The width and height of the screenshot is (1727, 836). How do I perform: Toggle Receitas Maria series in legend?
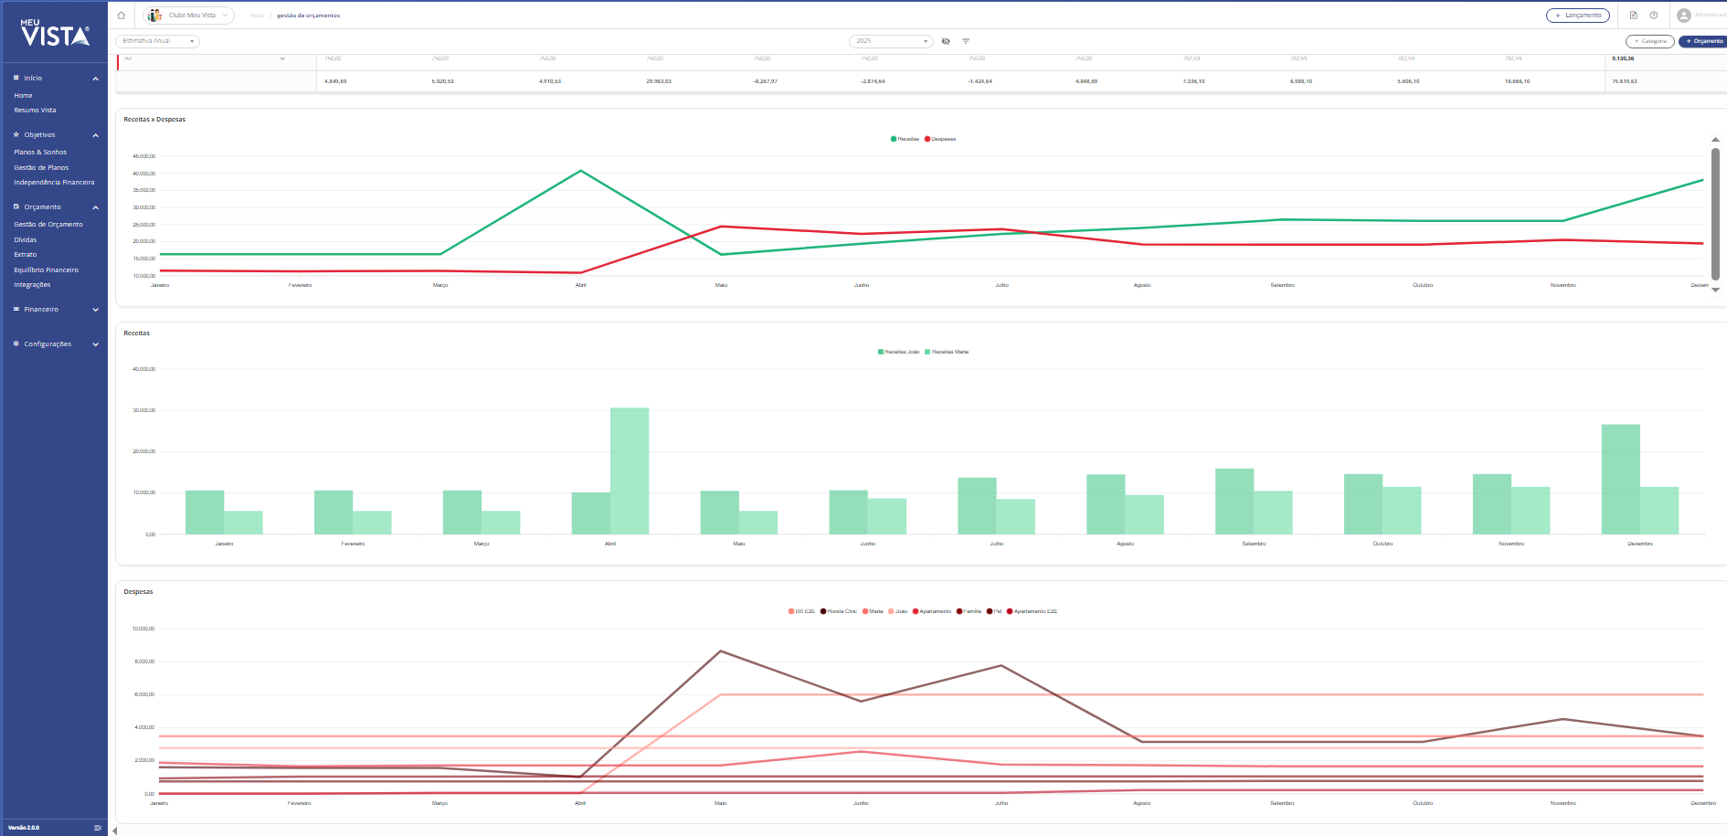[x=947, y=352]
